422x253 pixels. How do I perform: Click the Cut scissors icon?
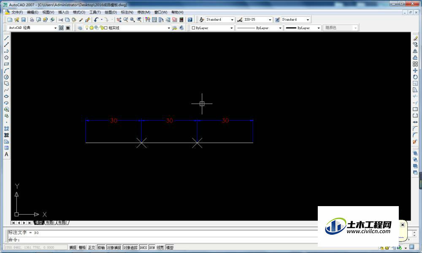point(60,20)
